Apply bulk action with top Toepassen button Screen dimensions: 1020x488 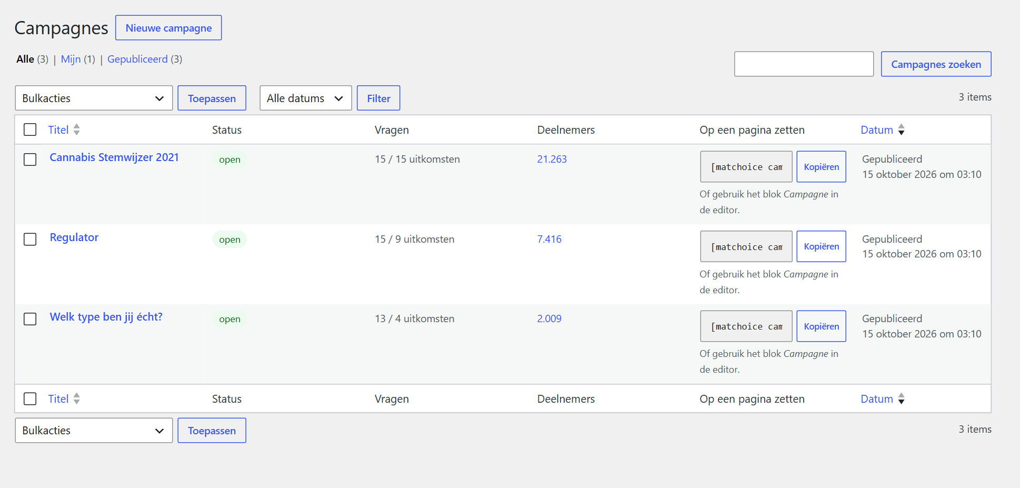click(212, 98)
